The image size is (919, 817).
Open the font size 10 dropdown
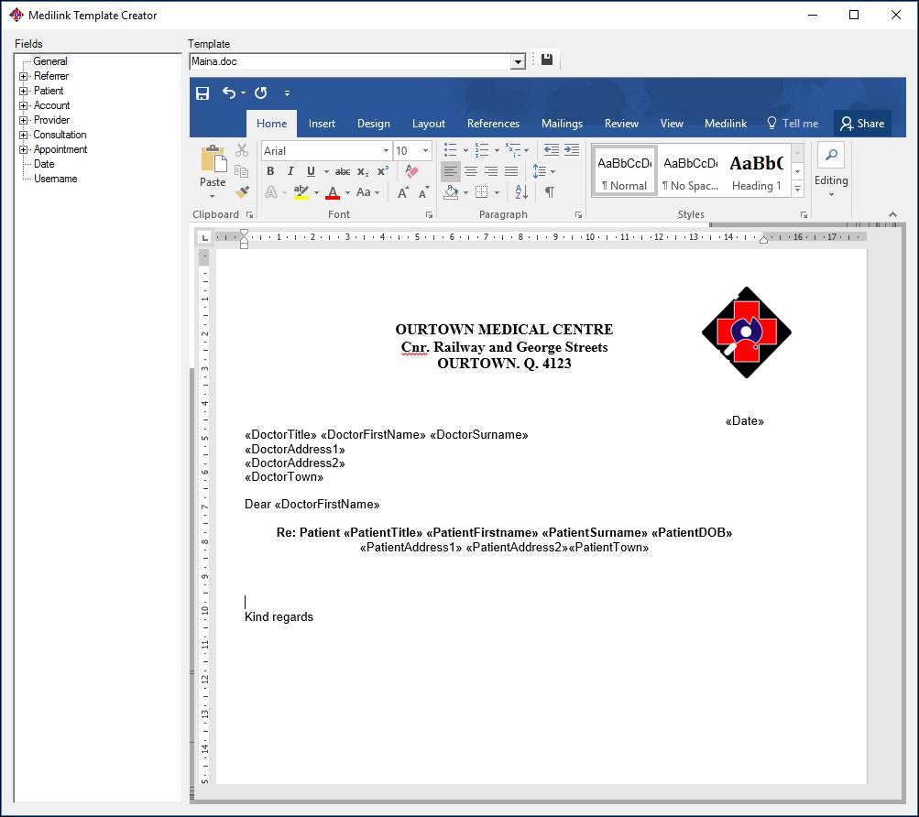point(425,150)
